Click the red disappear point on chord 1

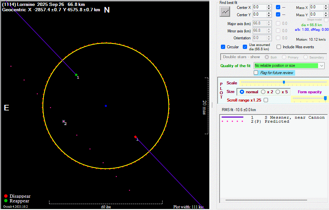(135, 137)
